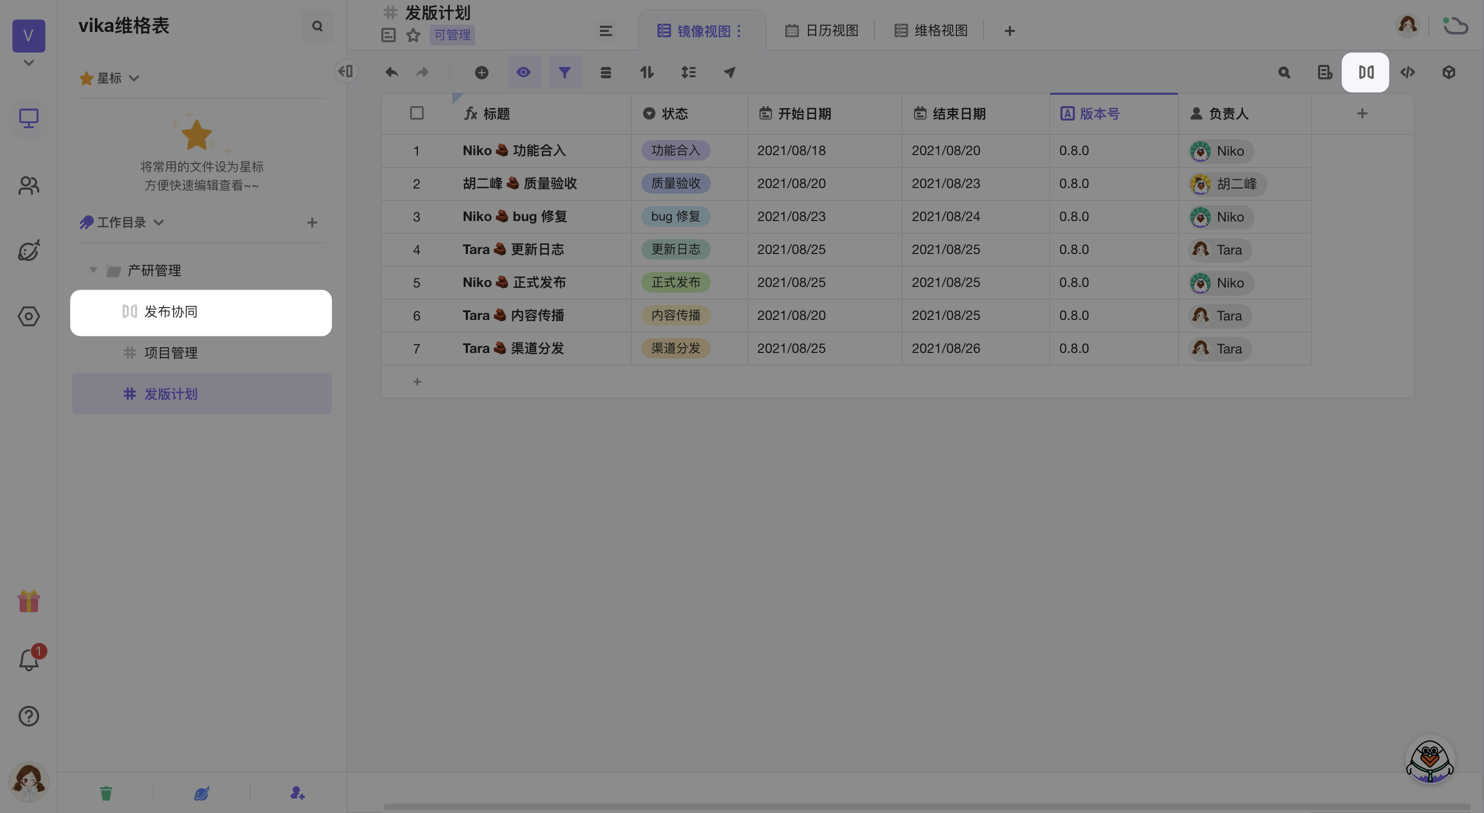Screen dimensions: 1484x813
Task: Click the undo arrow in the toolbar
Action: pyautogui.click(x=392, y=73)
